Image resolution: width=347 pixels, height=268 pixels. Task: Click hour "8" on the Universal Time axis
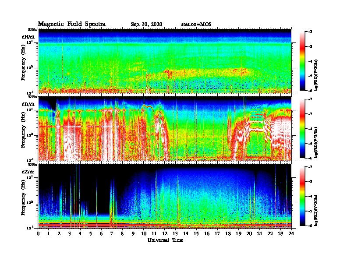point(122,233)
